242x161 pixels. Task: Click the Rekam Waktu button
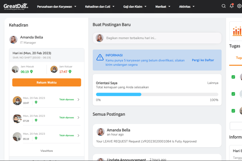pos(47,82)
